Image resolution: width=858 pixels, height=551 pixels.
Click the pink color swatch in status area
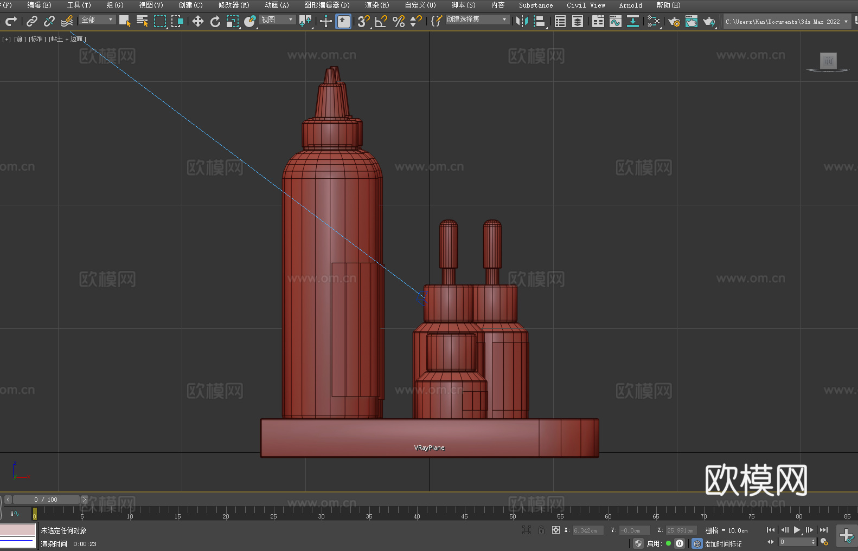click(18, 530)
